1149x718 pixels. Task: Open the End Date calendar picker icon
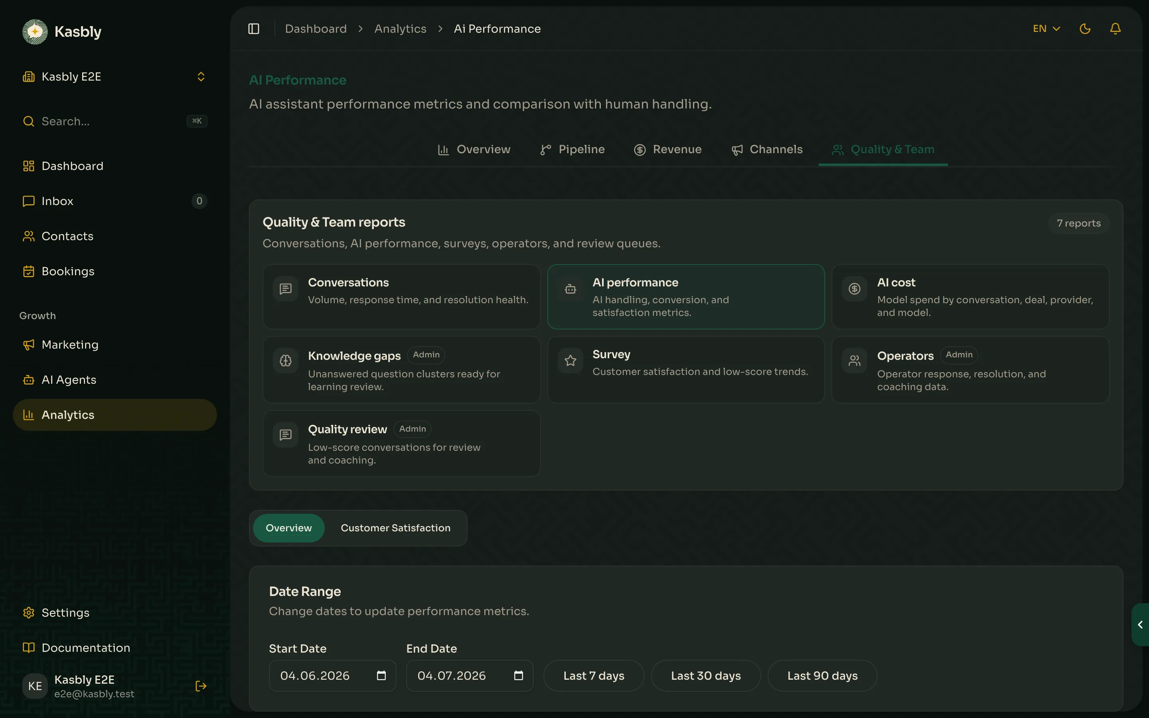(519, 676)
